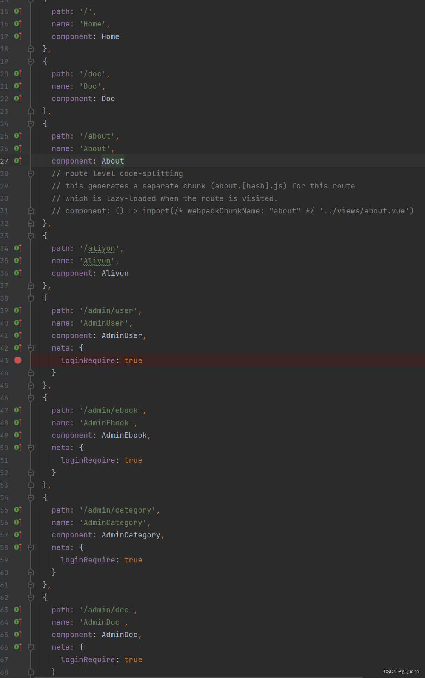Image resolution: width=425 pixels, height=678 pixels.
Task: Fold the meta object on line 42
Action: click(31, 348)
